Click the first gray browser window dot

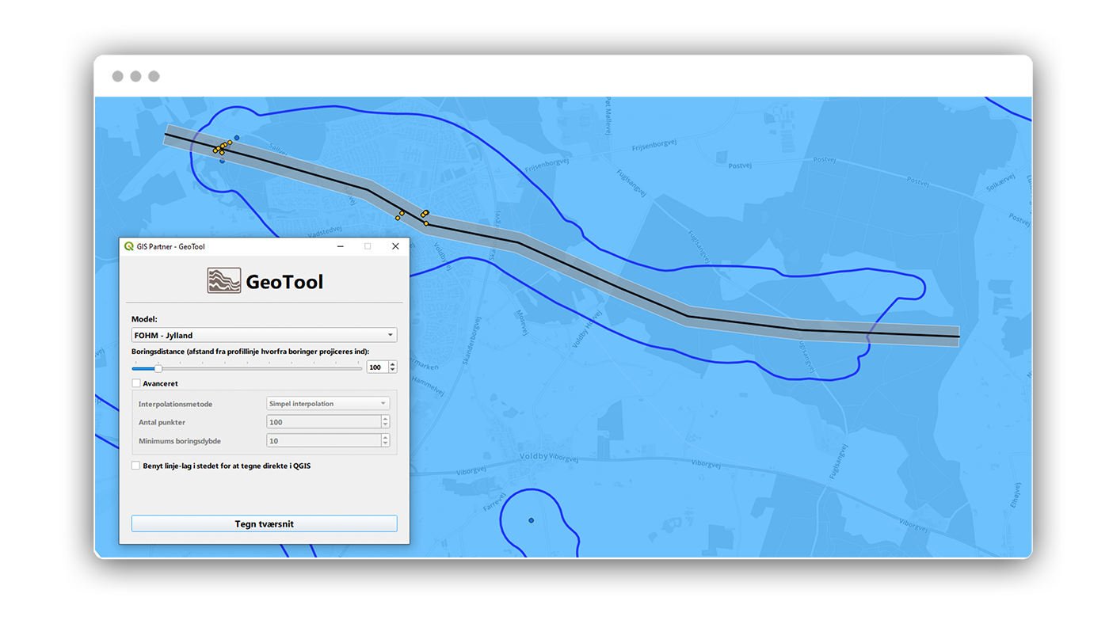(117, 76)
